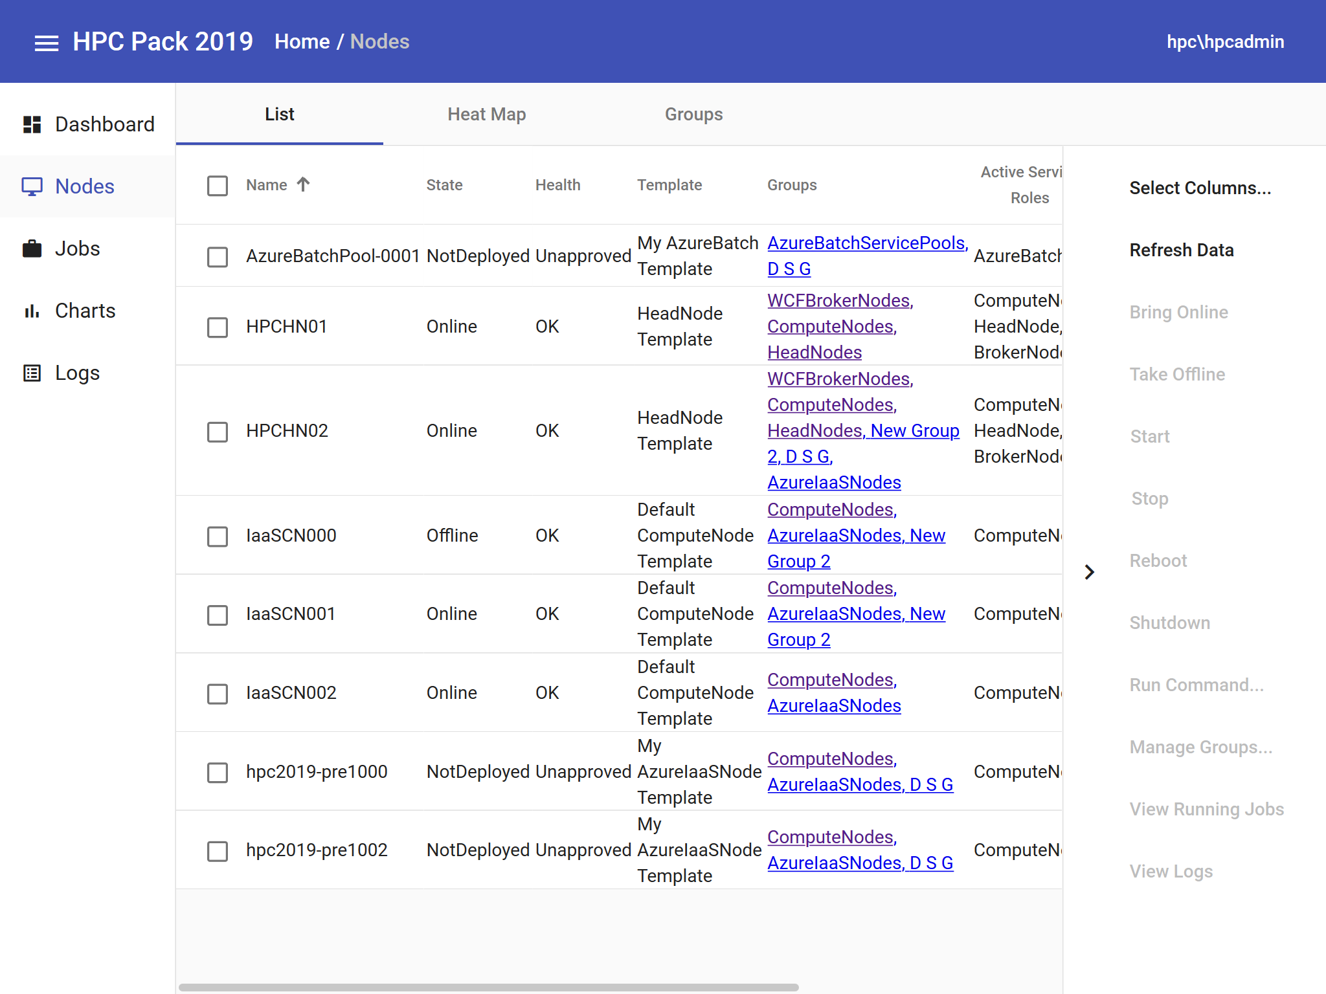1326x994 pixels.
Task: Collapse the actions panel with chevron
Action: pos(1090,572)
